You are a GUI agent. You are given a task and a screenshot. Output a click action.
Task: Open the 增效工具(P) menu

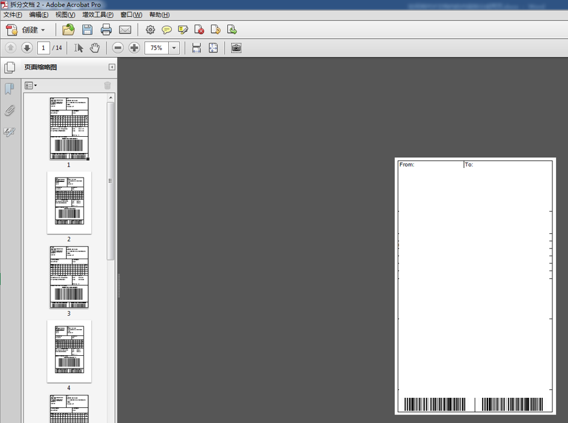coord(98,14)
